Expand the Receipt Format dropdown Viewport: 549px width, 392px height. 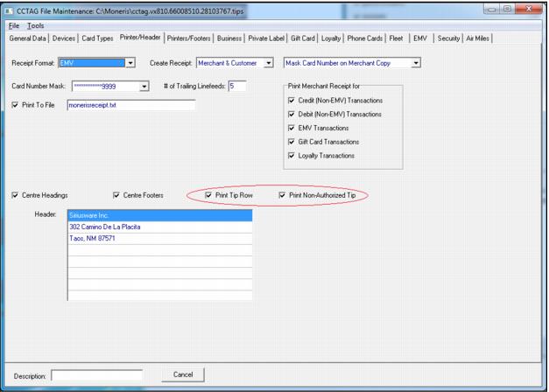(130, 63)
